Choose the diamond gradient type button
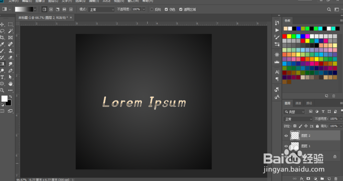This screenshot has width=343, height=181. point(71,9)
